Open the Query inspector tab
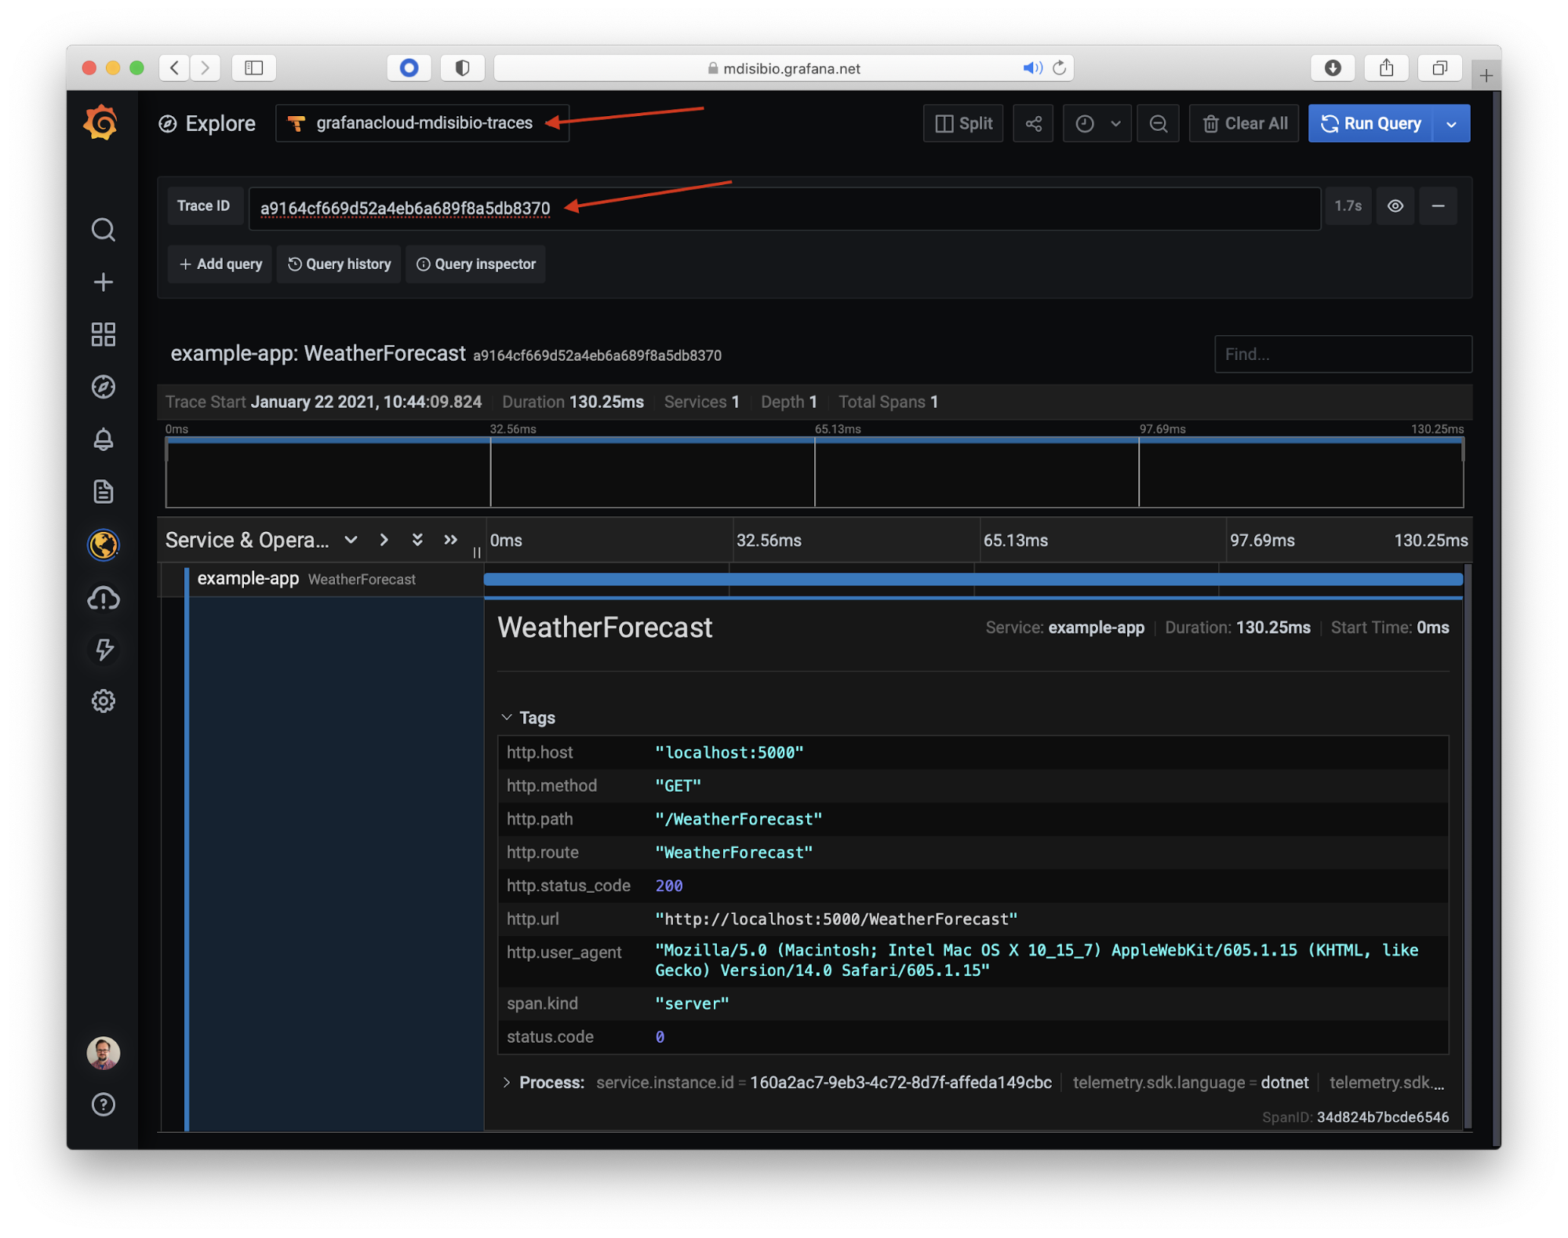The width and height of the screenshot is (1568, 1238). coord(475,264)
